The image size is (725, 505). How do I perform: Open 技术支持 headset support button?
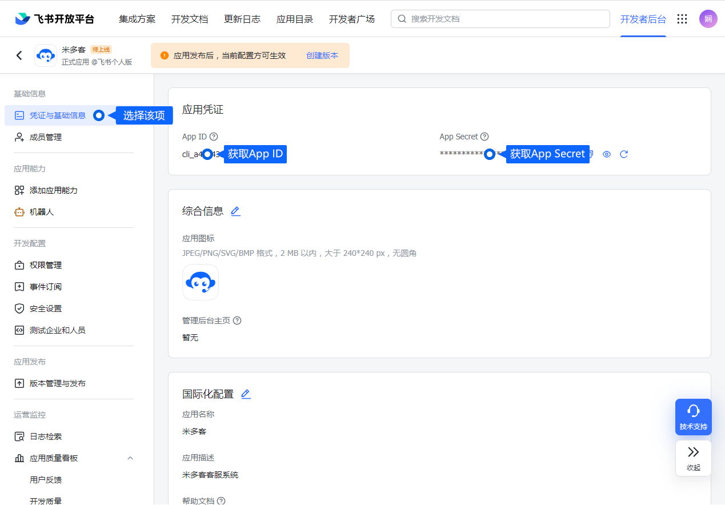coord(693,416)
